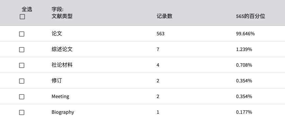Screen dimensions: 285x119
Task: Enable the 社论材料 checkbox
Action: pyautogui.click(x=22, y=65)
